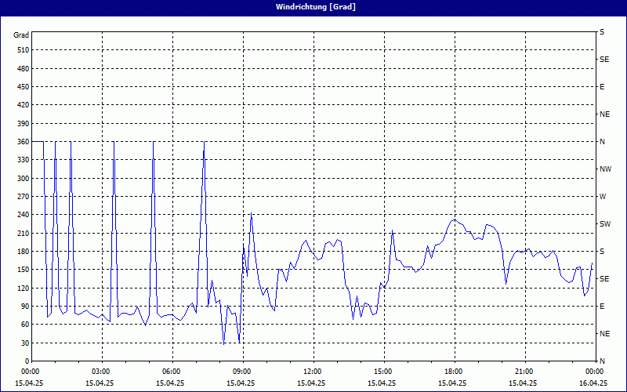
Task: Select the 300 degree y-axis label
Action: pyautogui.click(x=22, y=179)
